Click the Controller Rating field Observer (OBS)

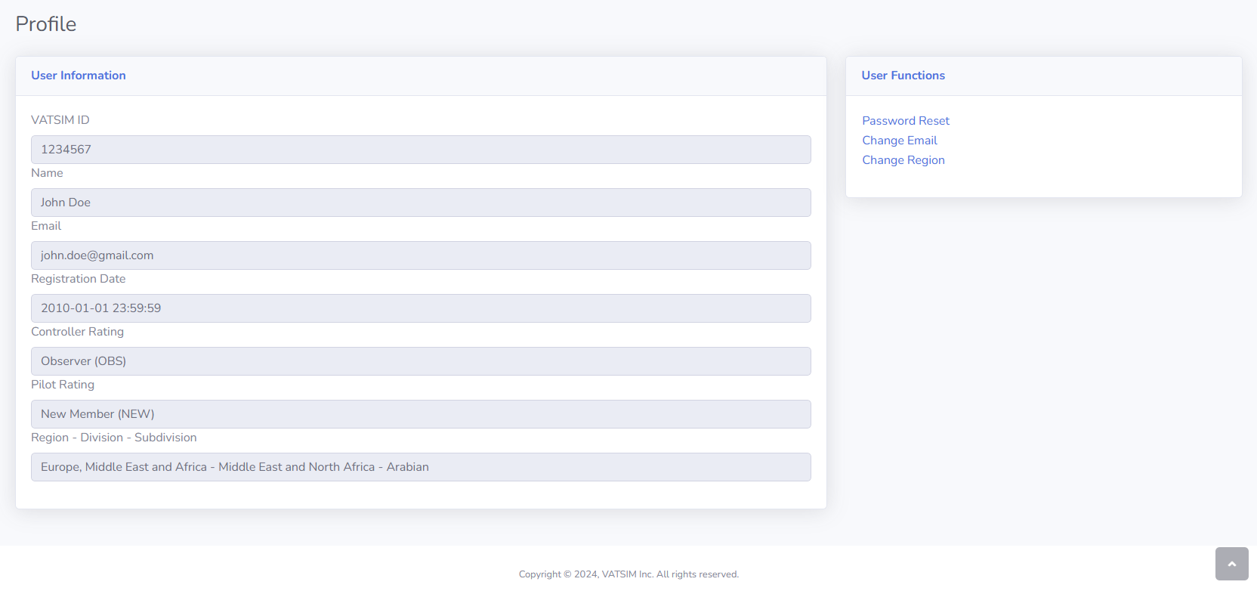point(421,361)
